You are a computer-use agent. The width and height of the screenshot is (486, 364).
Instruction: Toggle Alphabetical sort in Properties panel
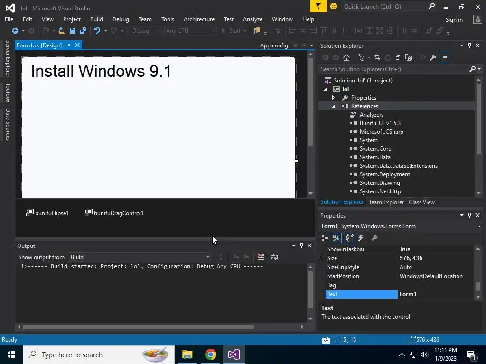pyautogui.click(x=336, y=238)
